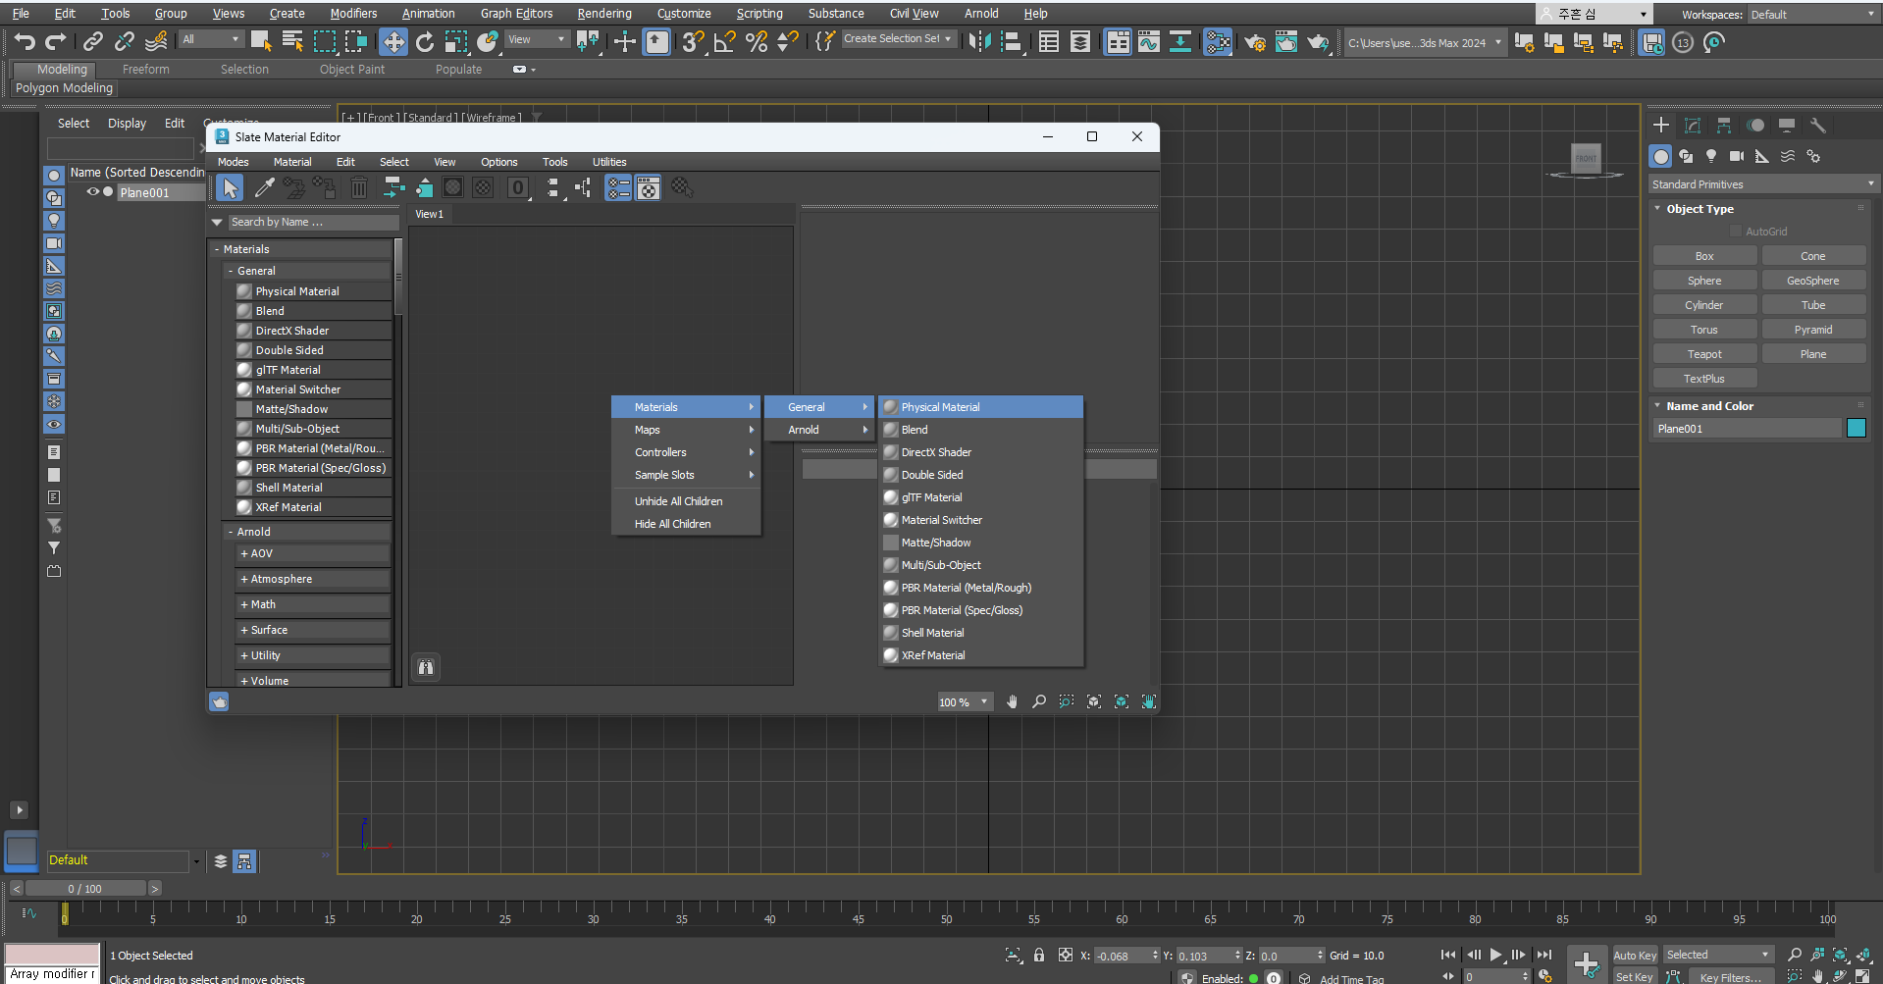The image size is (1883, 984).
Task: Click the Plane001 object color swatch
Action: click(x=1856, y=429)
